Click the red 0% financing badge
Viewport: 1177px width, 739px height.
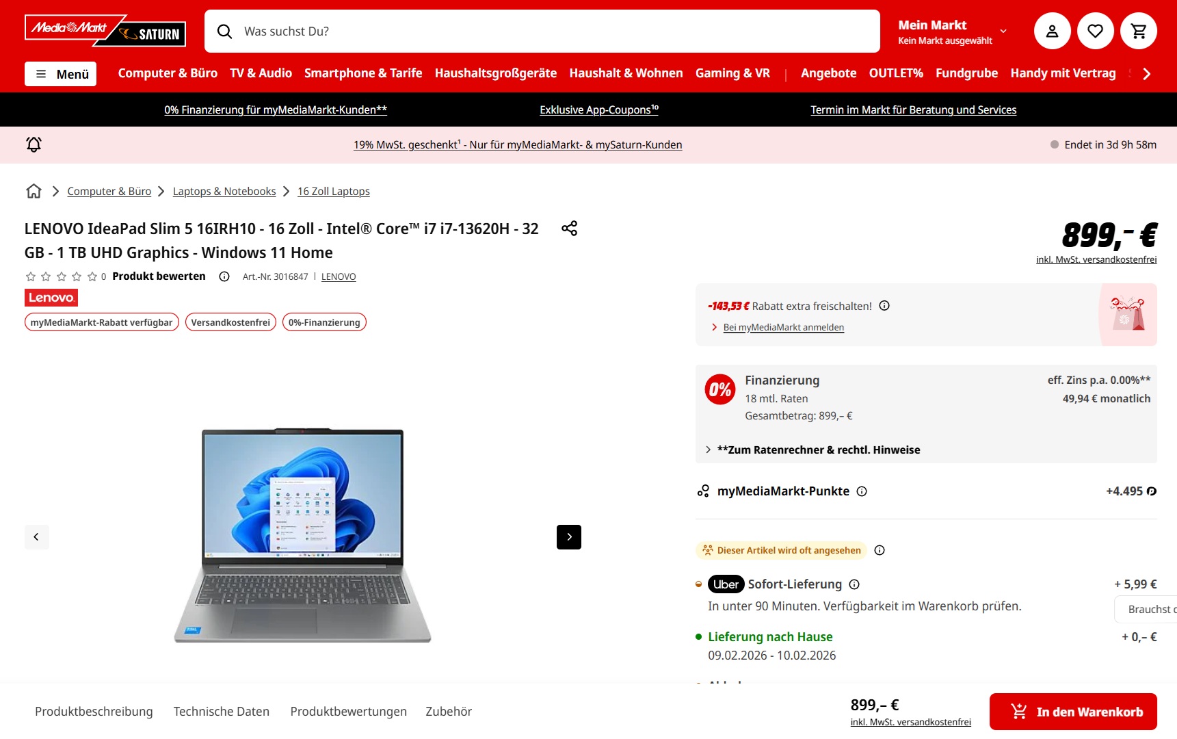tap(720, 389)
